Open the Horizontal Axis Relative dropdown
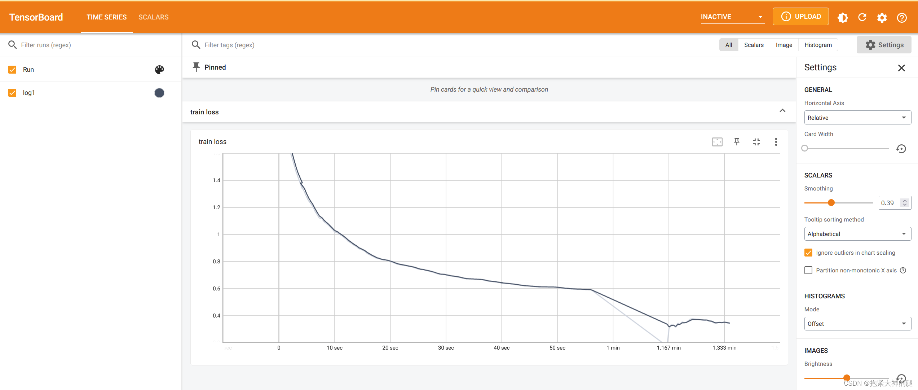 (857, 118)
